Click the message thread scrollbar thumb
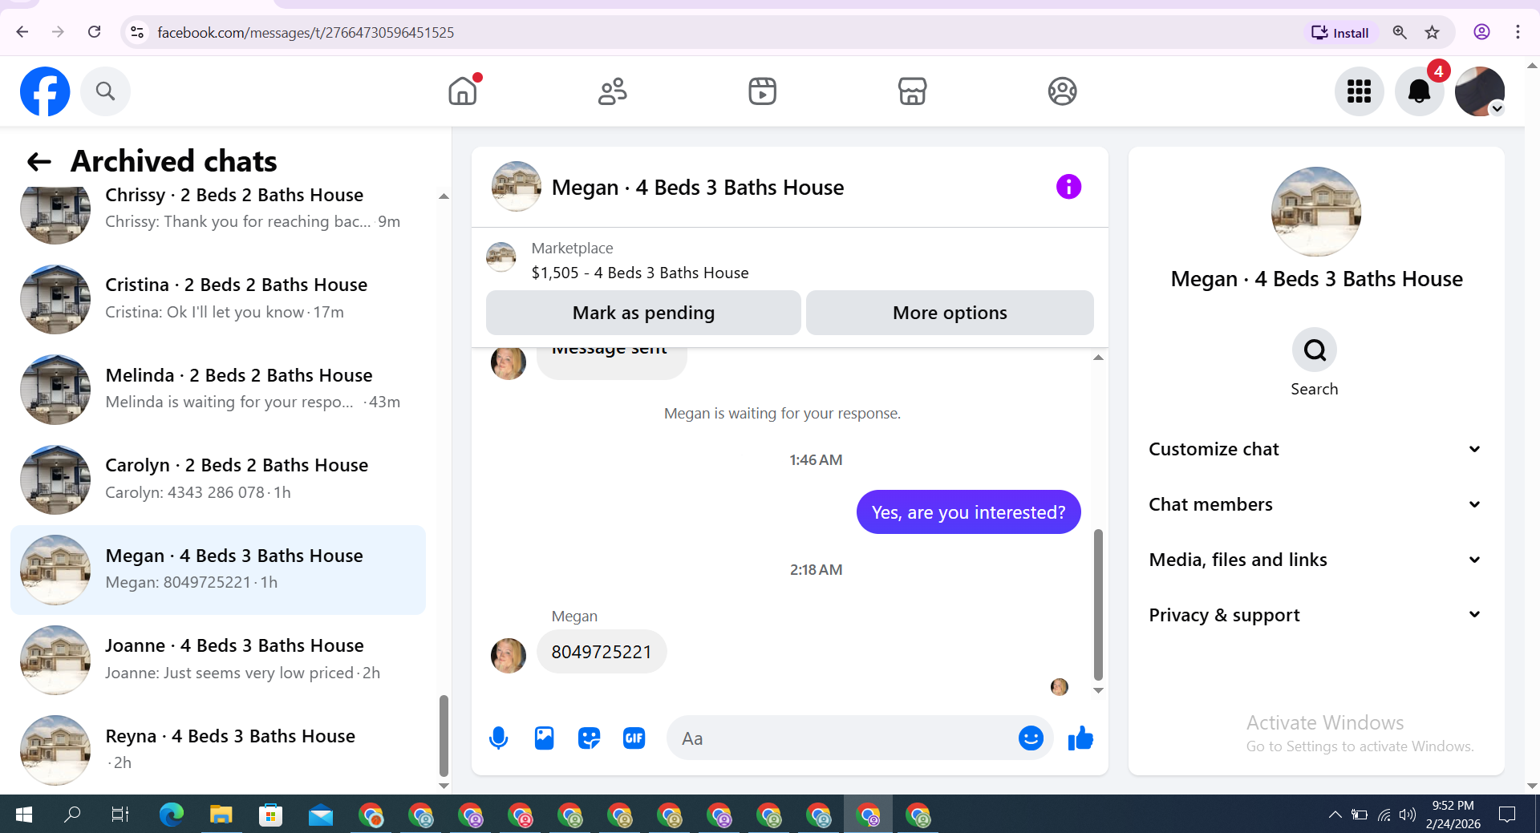The height and width of the screenshot is (833, 1540). [1098, 605]
